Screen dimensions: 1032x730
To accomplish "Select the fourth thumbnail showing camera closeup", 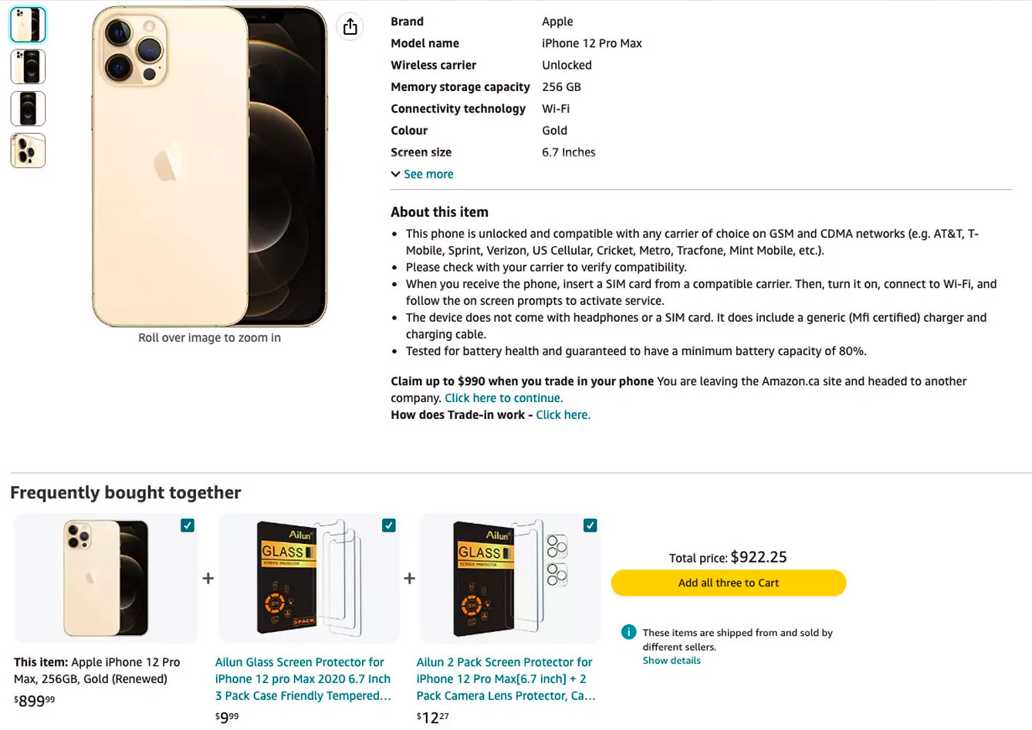I will [28, 150].
